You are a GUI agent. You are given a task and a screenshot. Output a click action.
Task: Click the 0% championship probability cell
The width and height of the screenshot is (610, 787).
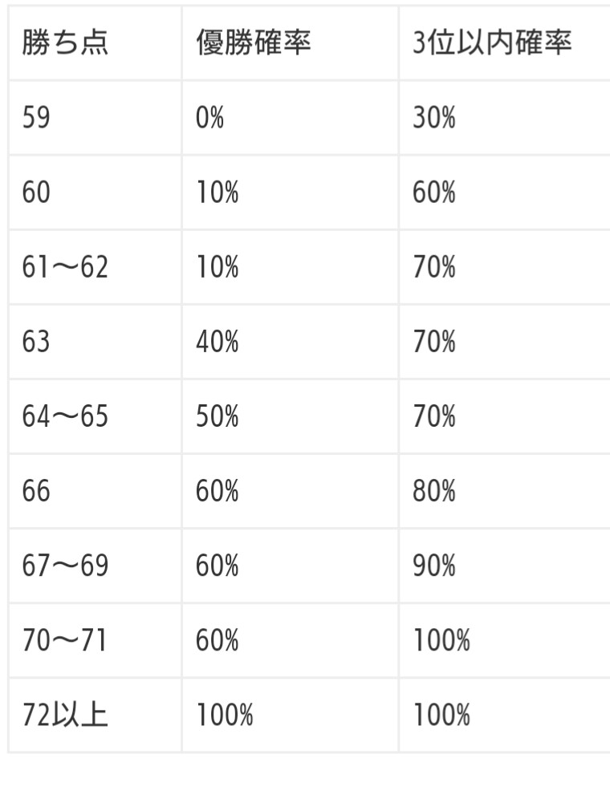pyautogui.click(x=209, y=118)
